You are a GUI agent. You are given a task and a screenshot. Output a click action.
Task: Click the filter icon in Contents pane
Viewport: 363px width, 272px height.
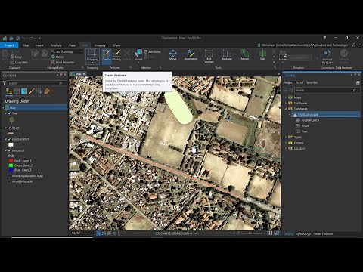pos(4,83)
